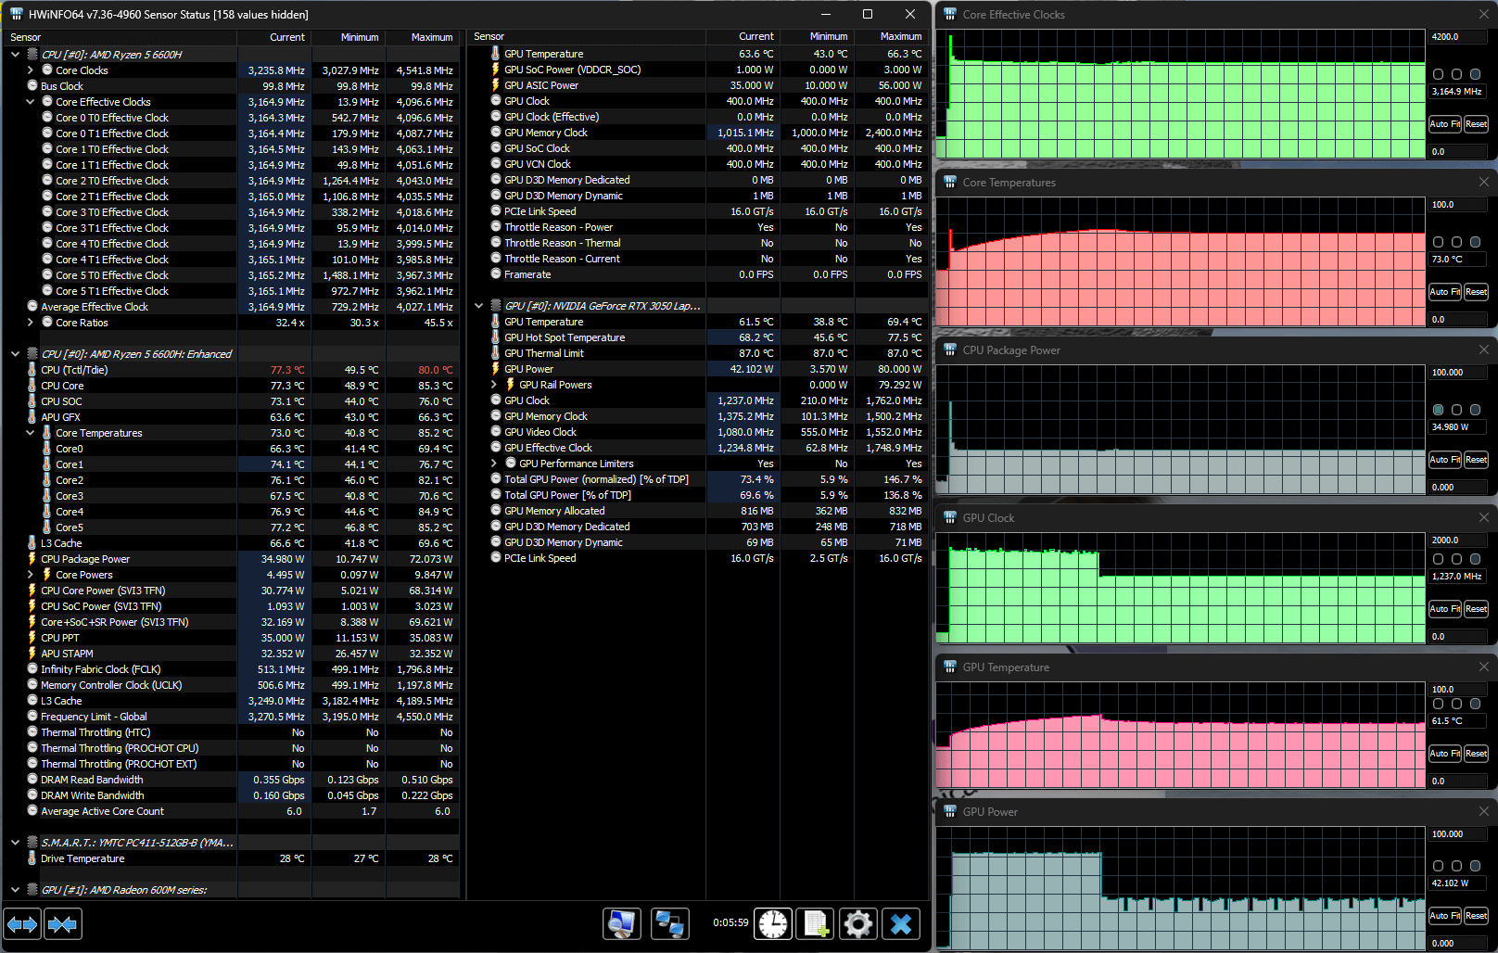This screenshot has width=1498, height=953.
Task: Collapse the Core Effective Clocks group
Action: pyautogui.click(x=30, y=102)
